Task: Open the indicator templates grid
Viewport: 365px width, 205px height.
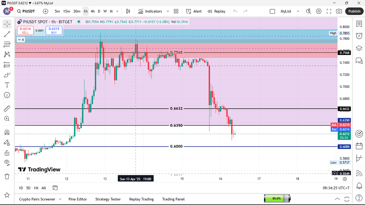Action: [176, 11]
